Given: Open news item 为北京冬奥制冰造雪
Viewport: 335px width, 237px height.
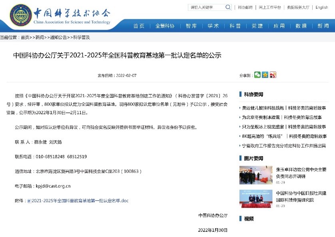Looking at the screenshot, I should pos(281,118).
